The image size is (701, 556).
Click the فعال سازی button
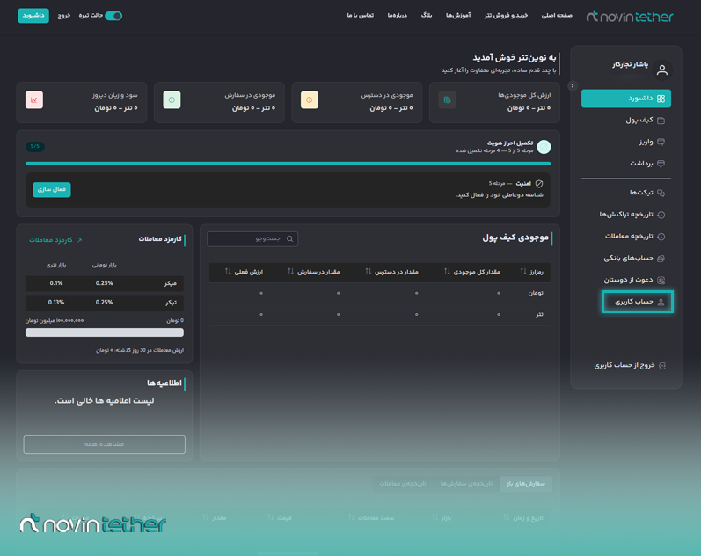click(x=52, y=190)
